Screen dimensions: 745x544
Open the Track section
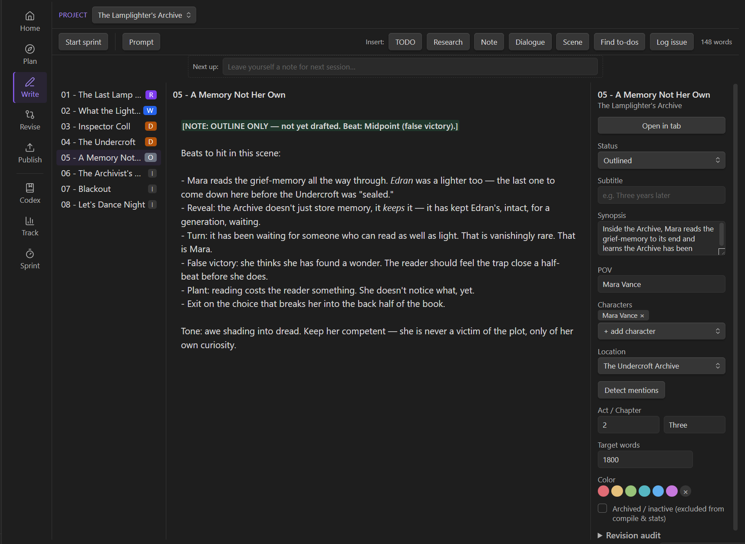(x=30, y=226)
